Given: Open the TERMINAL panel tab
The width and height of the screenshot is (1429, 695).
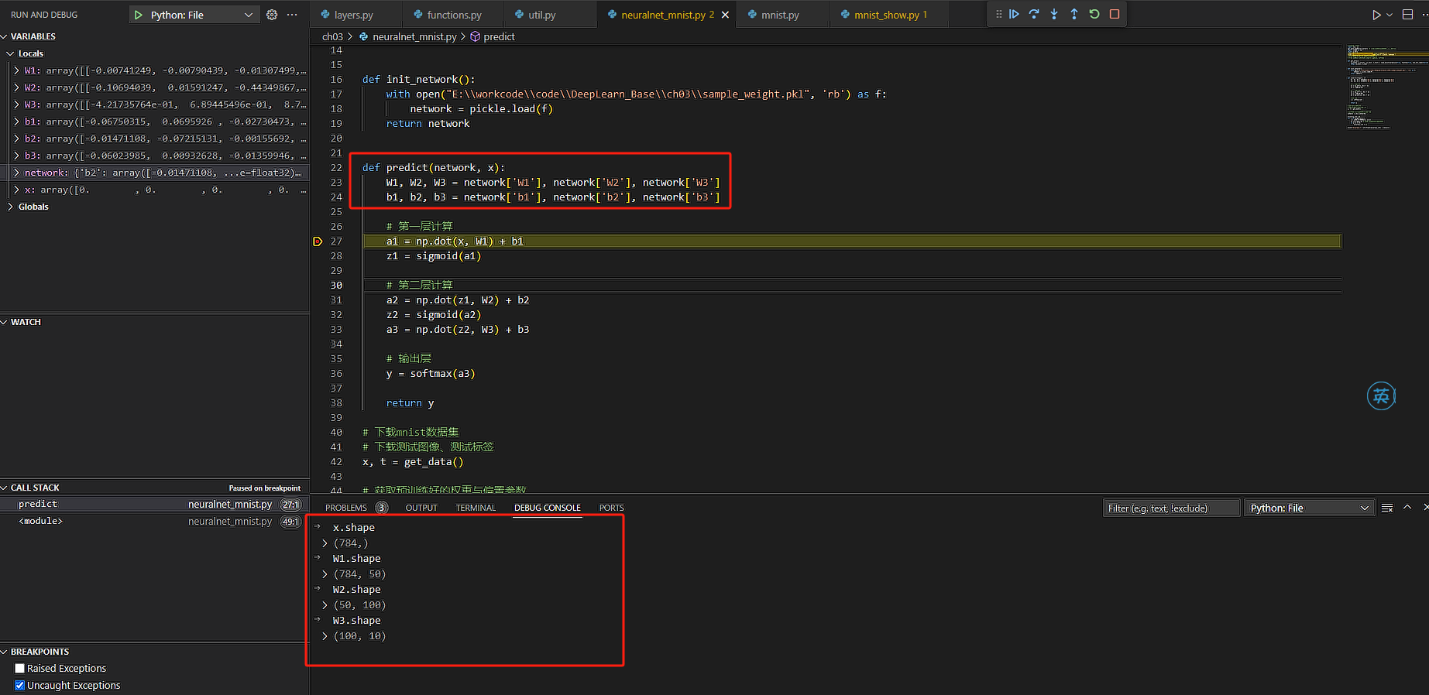Looking at the screenshot, I should point(476,508).
